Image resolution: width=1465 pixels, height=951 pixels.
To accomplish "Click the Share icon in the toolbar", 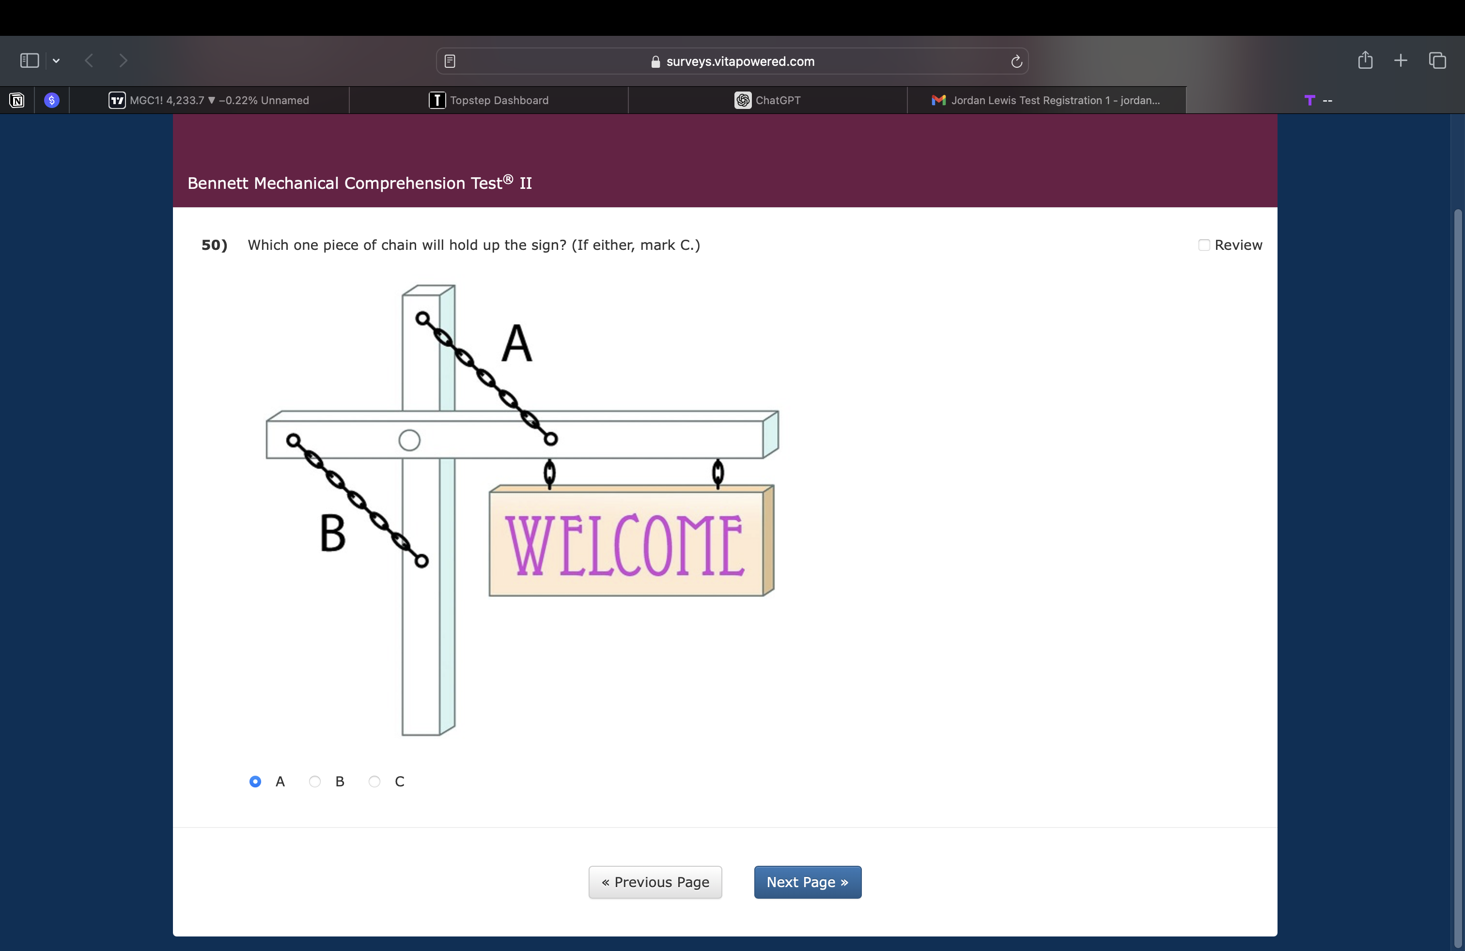I will [x=1365, y=60].
